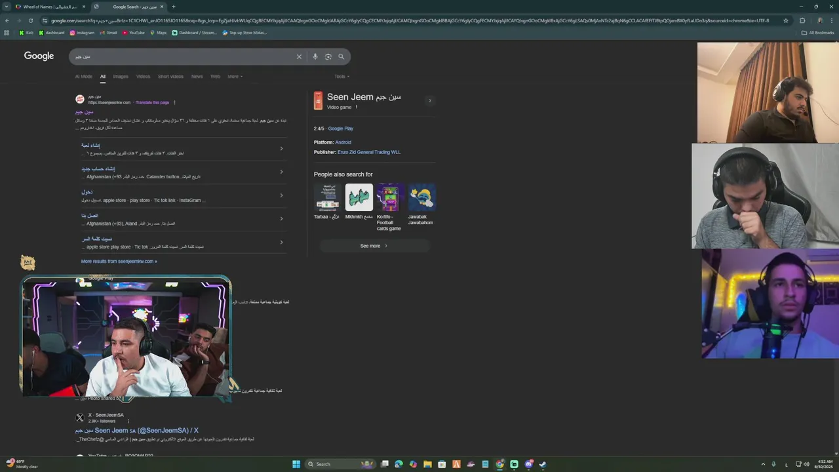Open Kick bookmark in bookmarks bar
The height and width of the screenshot is (472, 839).
[26, 32]
